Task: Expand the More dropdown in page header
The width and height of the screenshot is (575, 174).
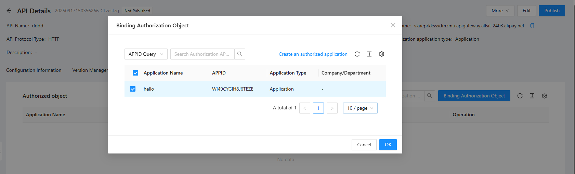Action: [x=500, y=11]
